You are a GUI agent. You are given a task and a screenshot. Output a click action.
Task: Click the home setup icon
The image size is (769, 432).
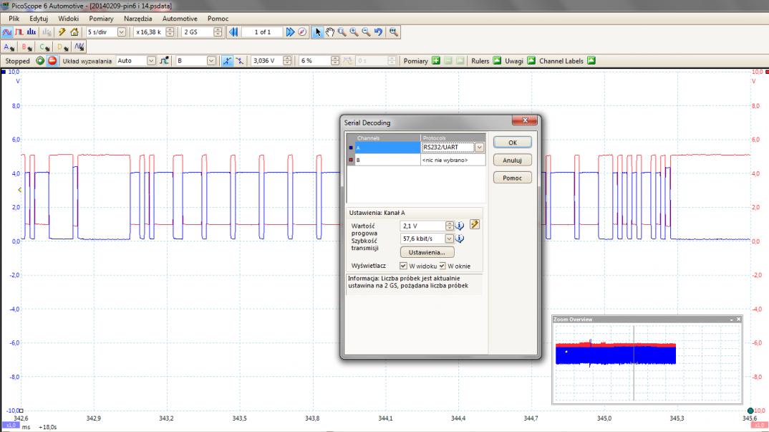pos(74,32)
